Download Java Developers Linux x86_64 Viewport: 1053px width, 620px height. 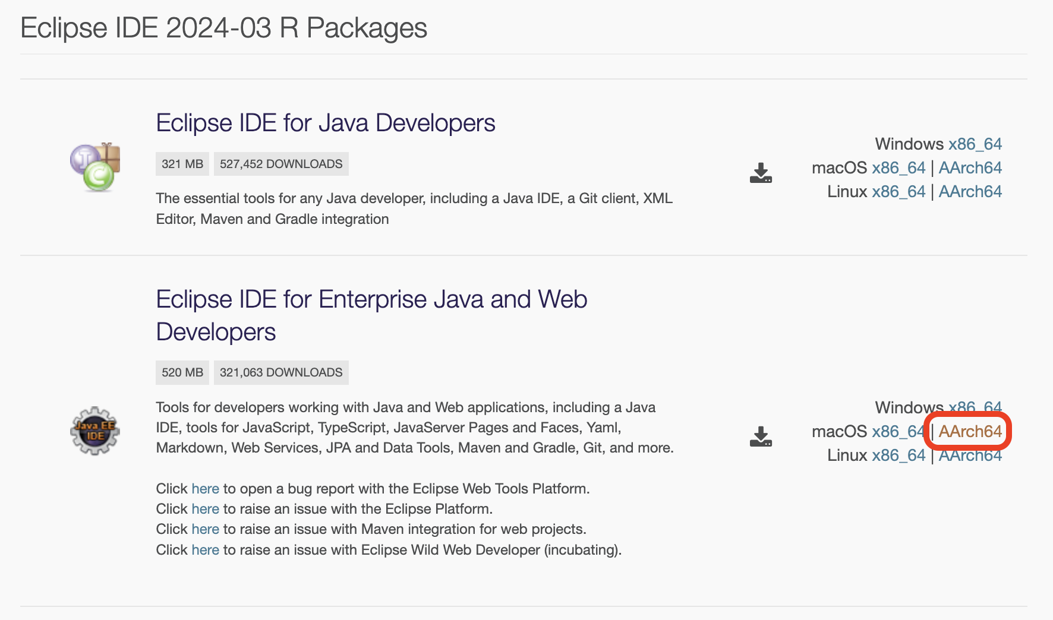tap(898, 191)
